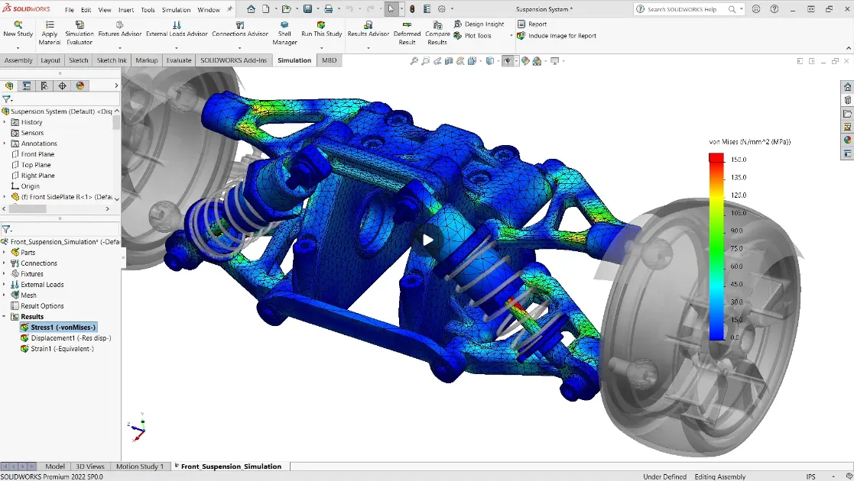The image size is (854, 481).
Task: Expand the Plot Tools dropdown
Action: pos(511,36)
